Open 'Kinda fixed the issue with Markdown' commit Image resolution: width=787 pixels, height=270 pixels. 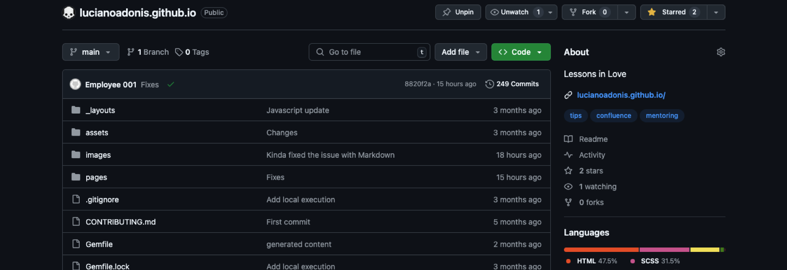[x=330, y=155]
